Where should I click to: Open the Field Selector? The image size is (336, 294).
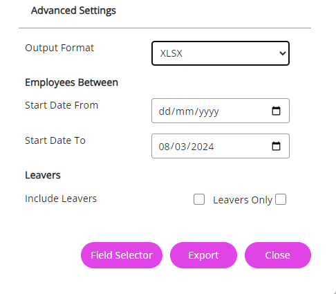(x=122, y=255)
